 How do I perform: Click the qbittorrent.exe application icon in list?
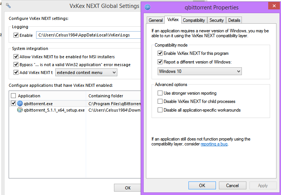coord(20,103)
